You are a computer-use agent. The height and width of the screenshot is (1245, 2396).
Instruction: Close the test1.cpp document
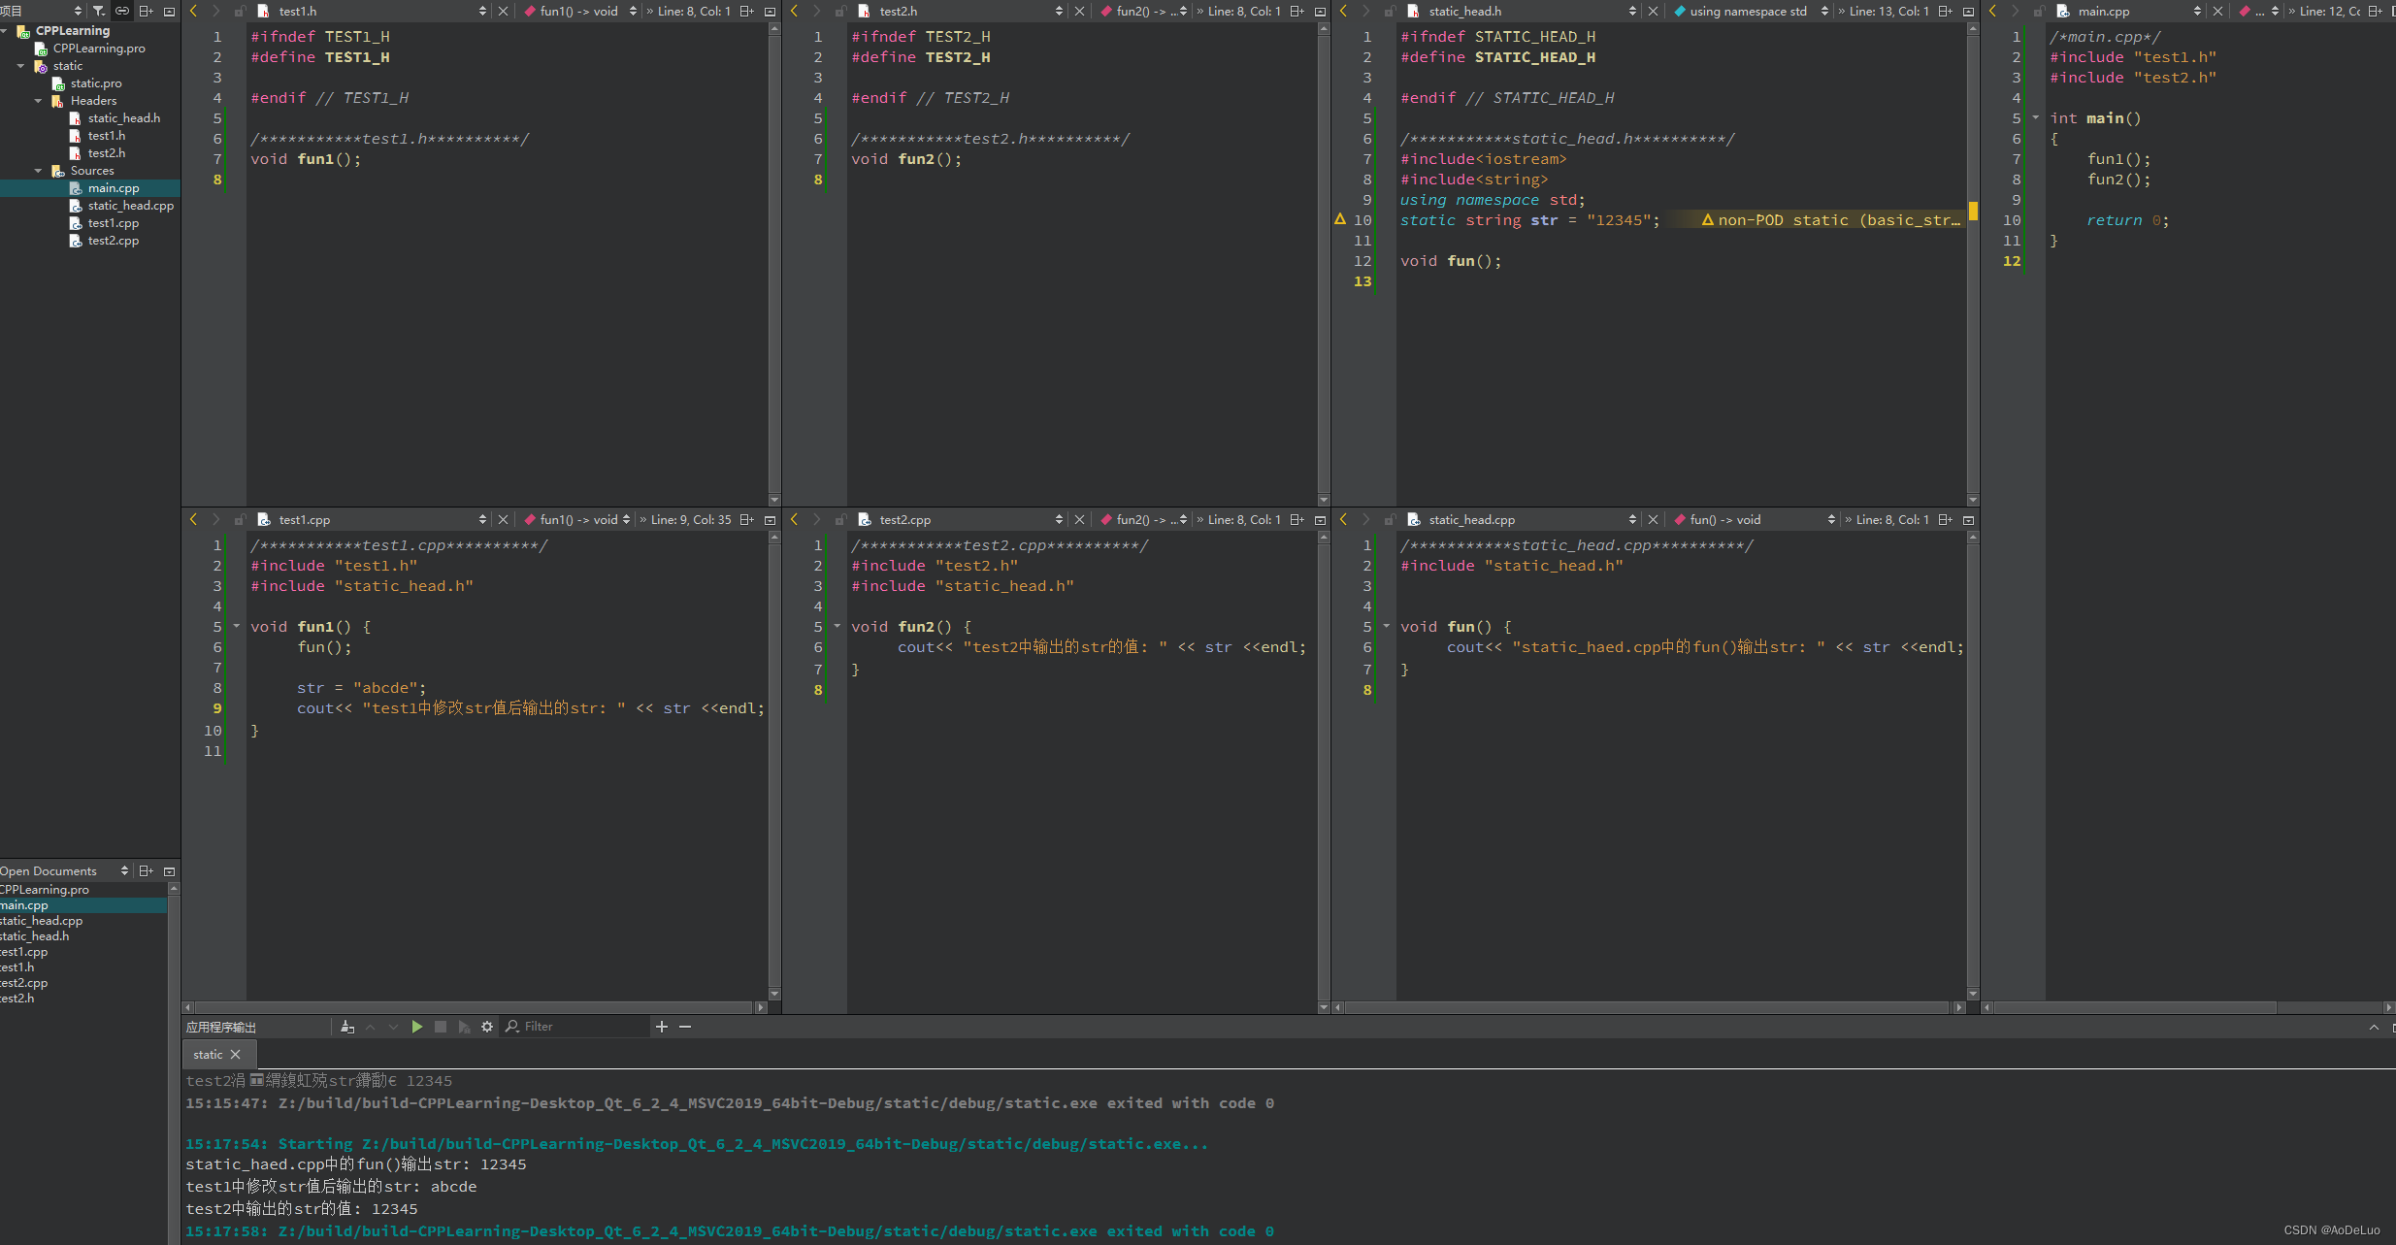(503, 520)
